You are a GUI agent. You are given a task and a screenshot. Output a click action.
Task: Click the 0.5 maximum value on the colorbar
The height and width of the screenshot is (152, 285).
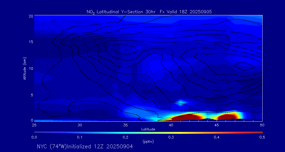click(x=262, y=137)
